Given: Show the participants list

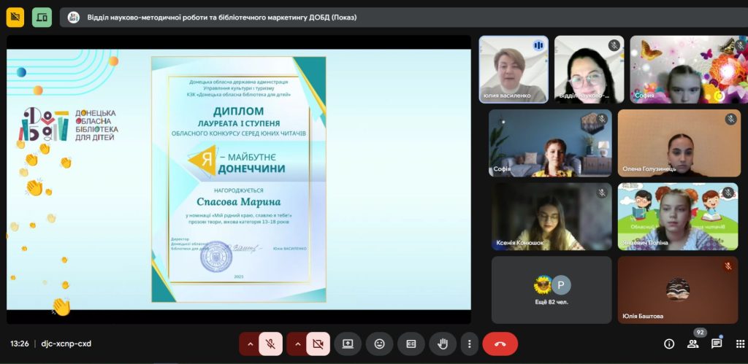Looking at the screenshot, I should point(692,344).
